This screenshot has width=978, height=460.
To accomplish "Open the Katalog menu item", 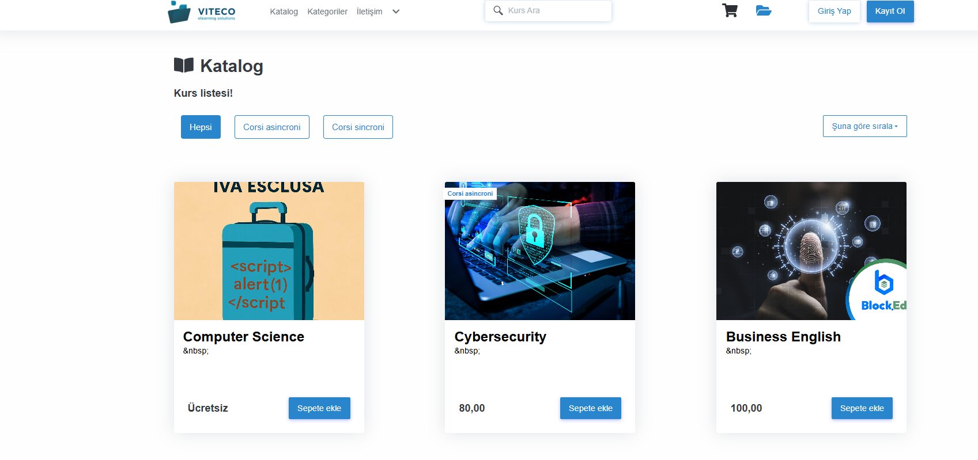I will 284,12.
